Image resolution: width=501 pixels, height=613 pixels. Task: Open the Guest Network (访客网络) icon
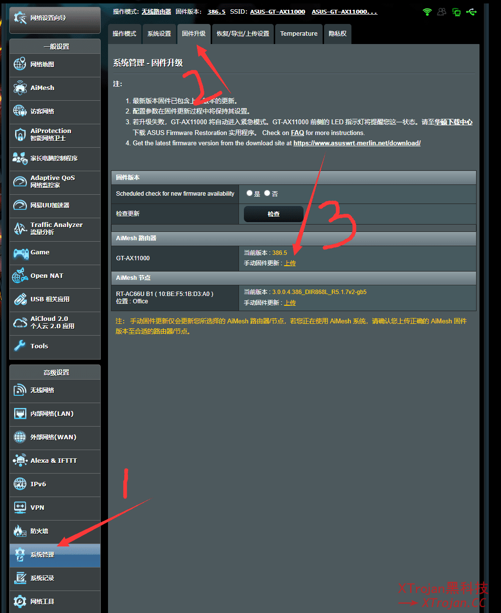click(20, 111)
